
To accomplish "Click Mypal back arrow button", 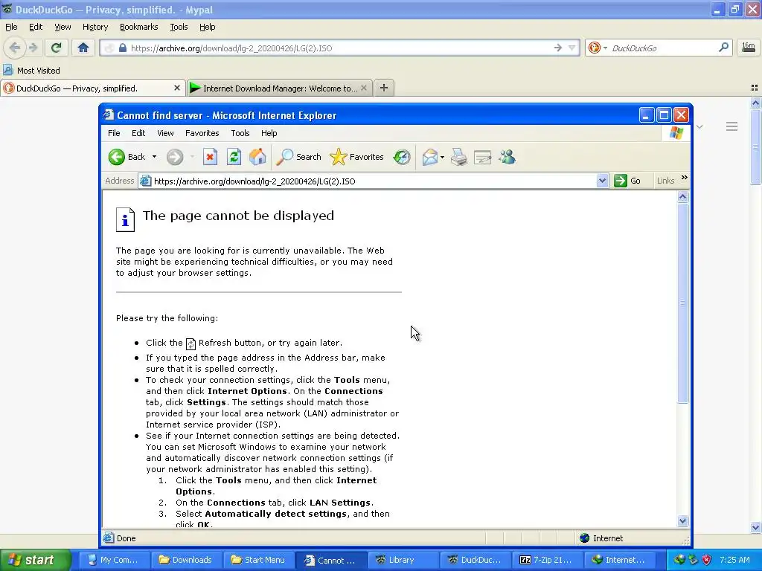I will [15, 48].
